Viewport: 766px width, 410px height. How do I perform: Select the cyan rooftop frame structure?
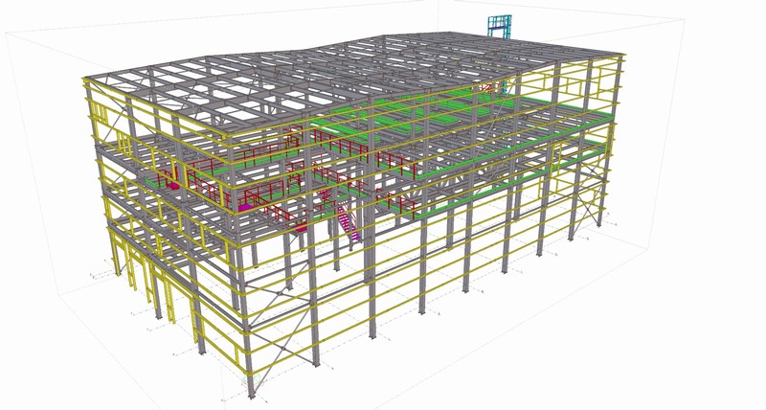click(499, 25)
